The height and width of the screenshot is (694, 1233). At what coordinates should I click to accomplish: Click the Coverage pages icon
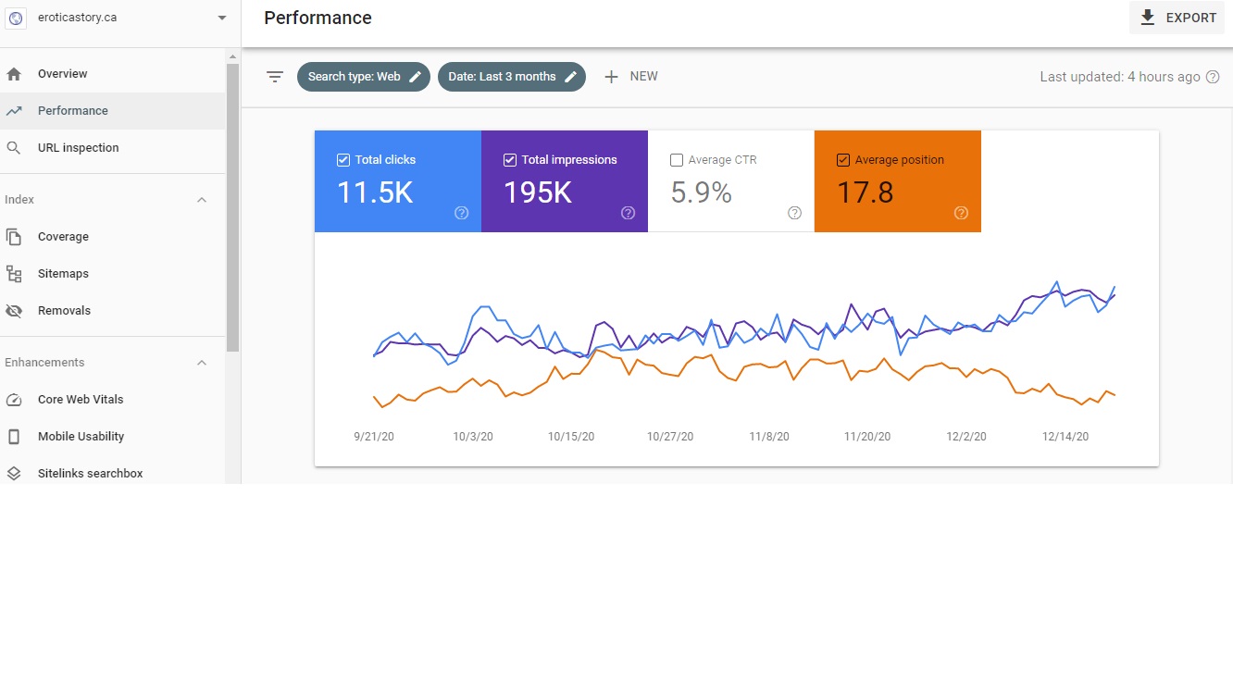[x=14, y=237]
